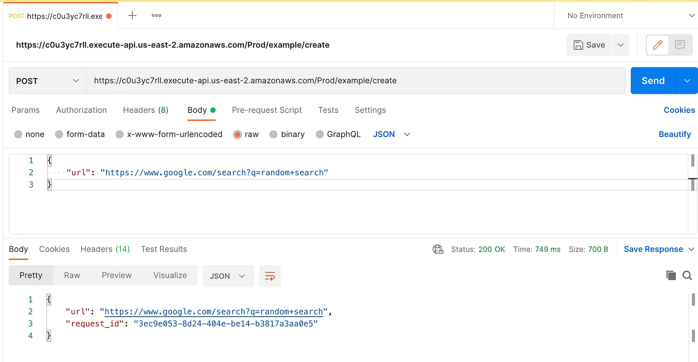
Task: Open the tab options three-dots menu
Action: (157, 16)
